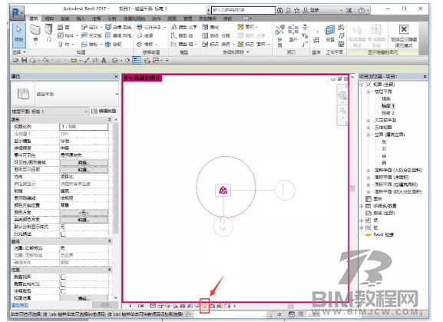Expand the 三维视图 node in project browser
Viewport: 443px width, 322px height.
[x=369, y=128]
